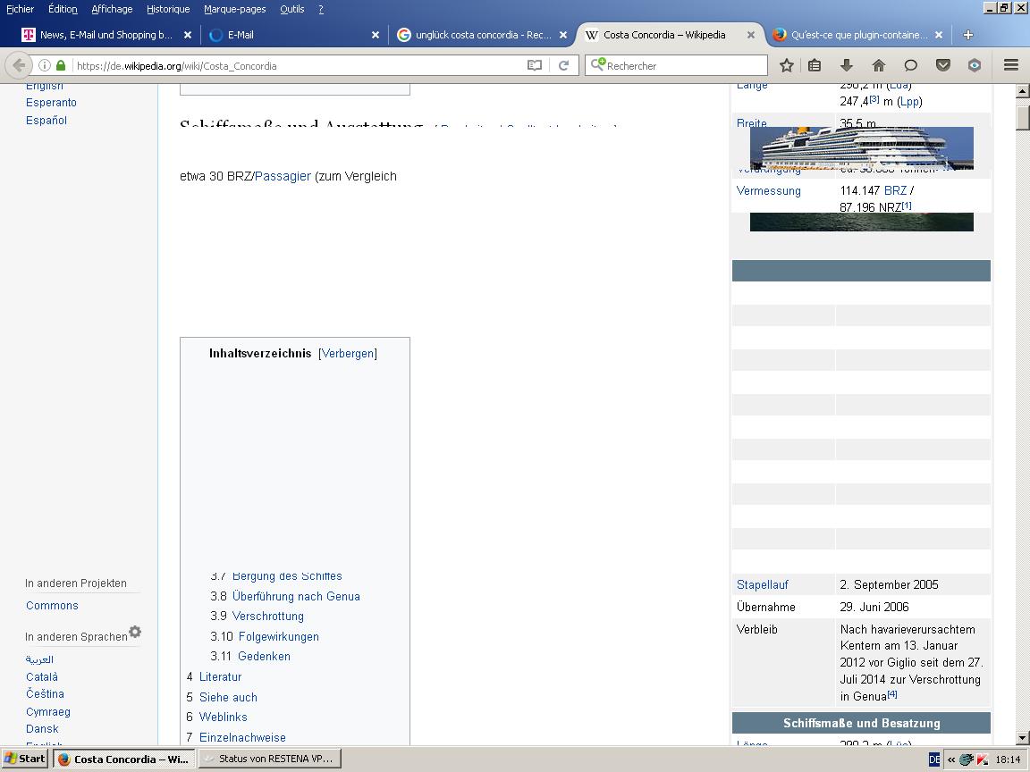The width and height of the screenshot is (1030, 772).
Task: Close the plugin-container tab
Action: tap(939, 35)
